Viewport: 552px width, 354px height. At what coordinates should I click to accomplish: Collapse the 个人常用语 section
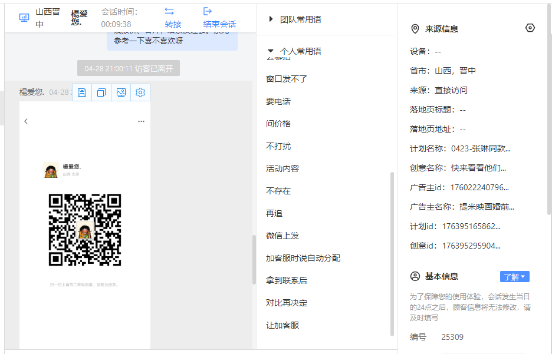[x=270, y=51]
